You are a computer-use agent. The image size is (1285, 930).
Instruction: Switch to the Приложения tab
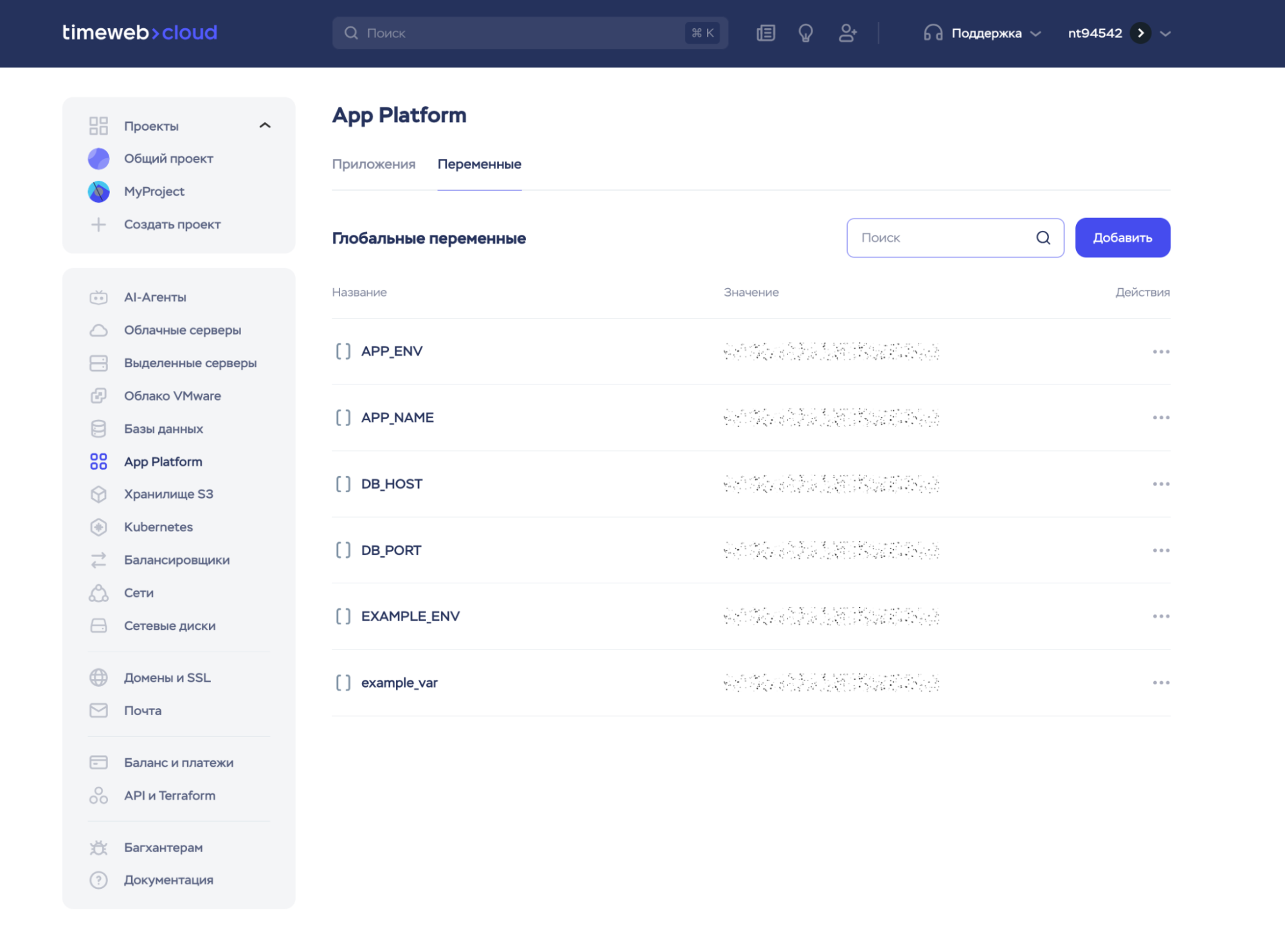[x=373, y=164]
